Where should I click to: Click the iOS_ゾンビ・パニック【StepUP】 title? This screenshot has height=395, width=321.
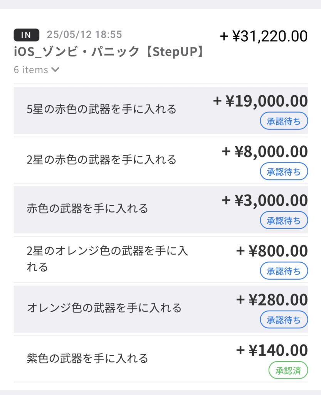[108, 52]
